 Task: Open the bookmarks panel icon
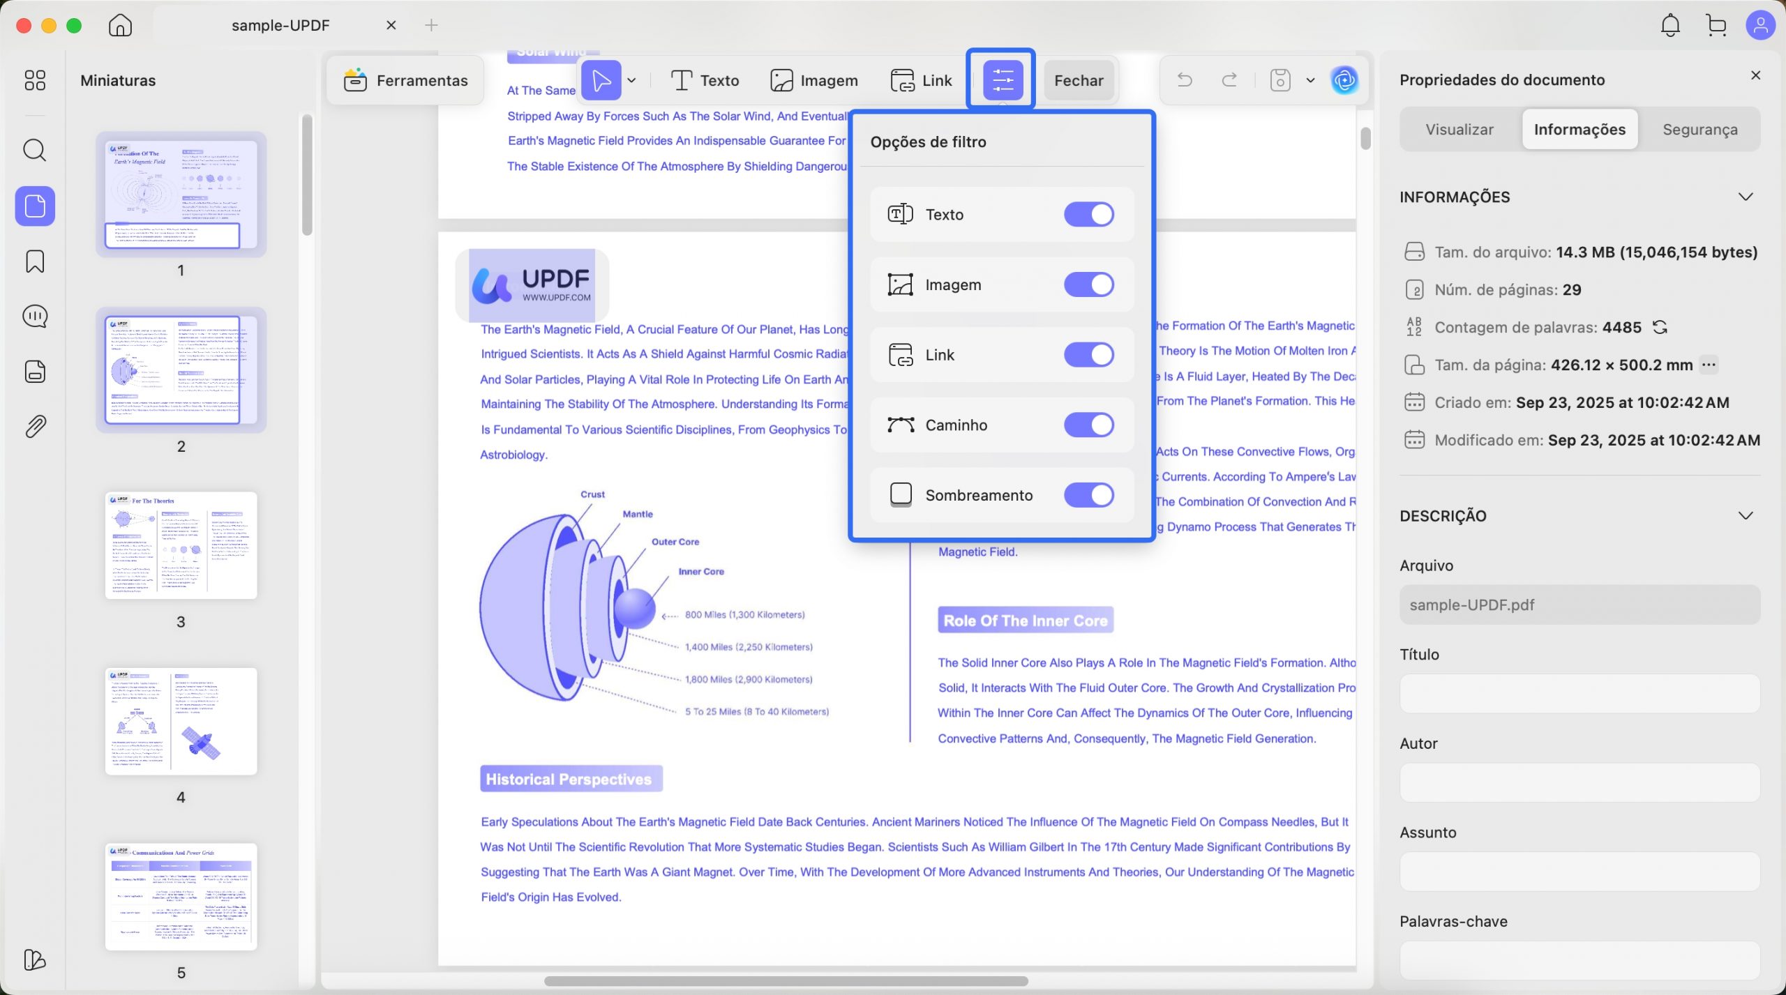[35, 261]
